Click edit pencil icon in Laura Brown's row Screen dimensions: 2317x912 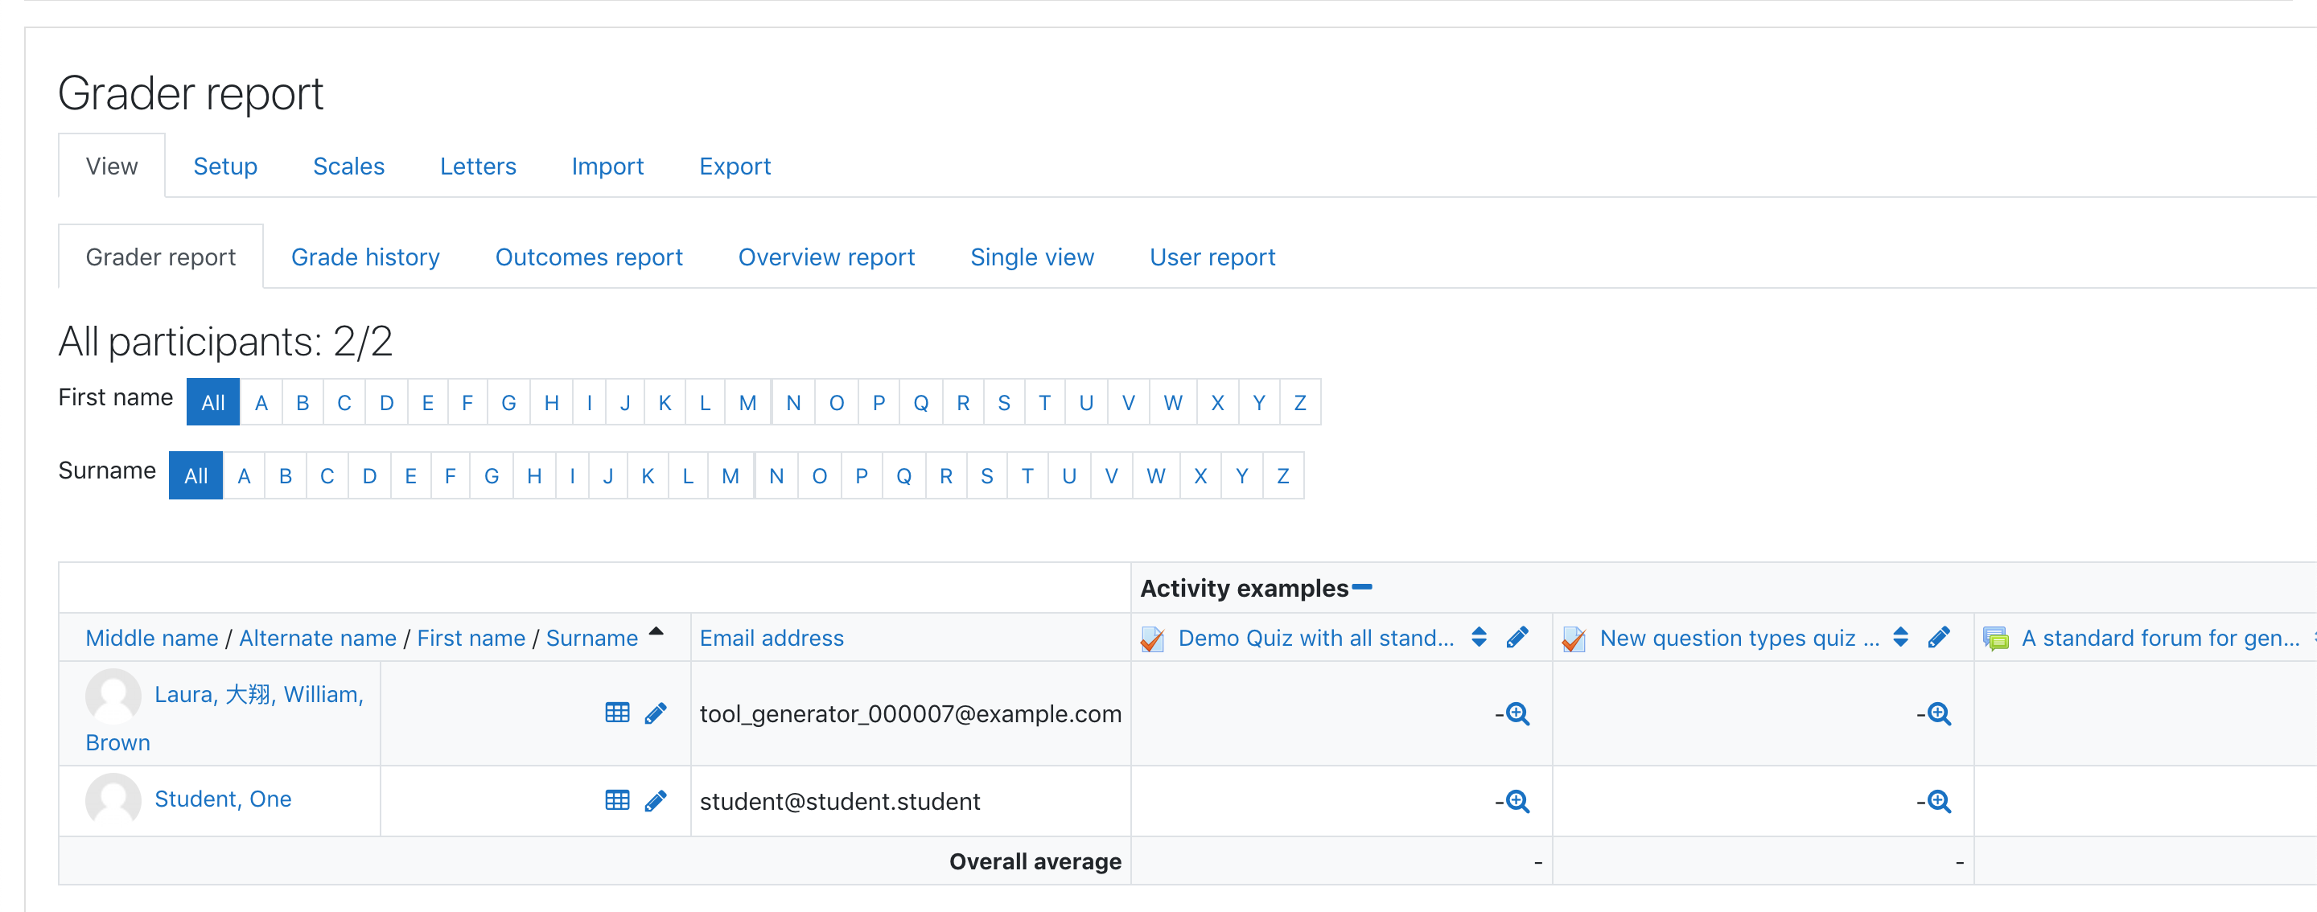[x=656, y=713]
